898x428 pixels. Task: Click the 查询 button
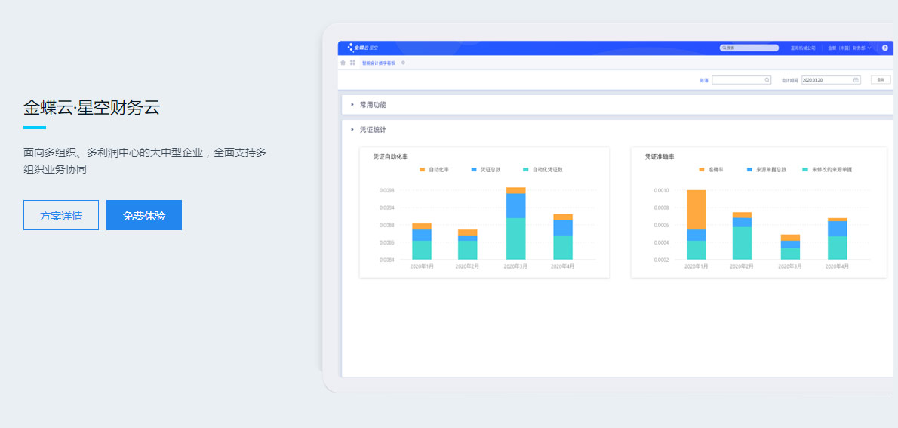click(881, 80)
